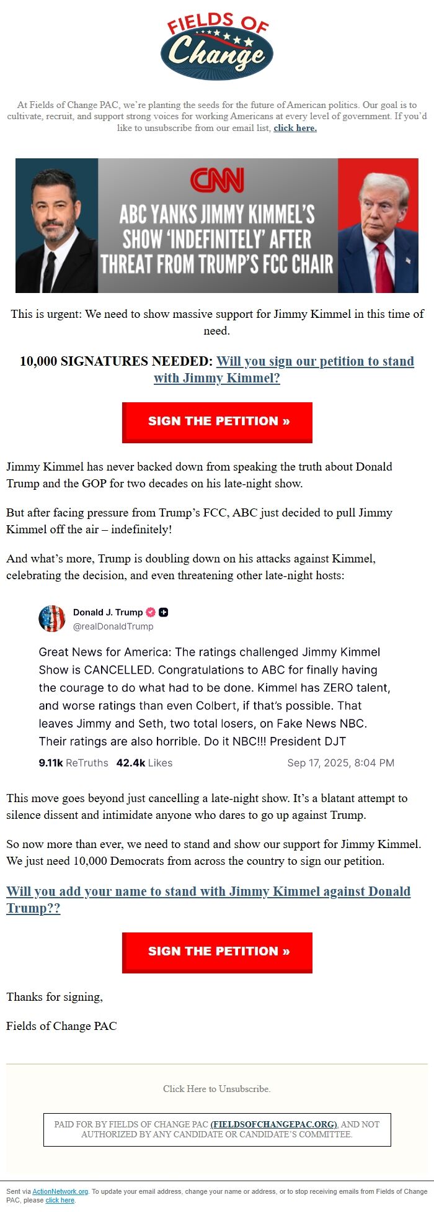This screenshot has height=1223, width=434.
Task: Open 'Will you add your name' link
Action: point(208,900)
